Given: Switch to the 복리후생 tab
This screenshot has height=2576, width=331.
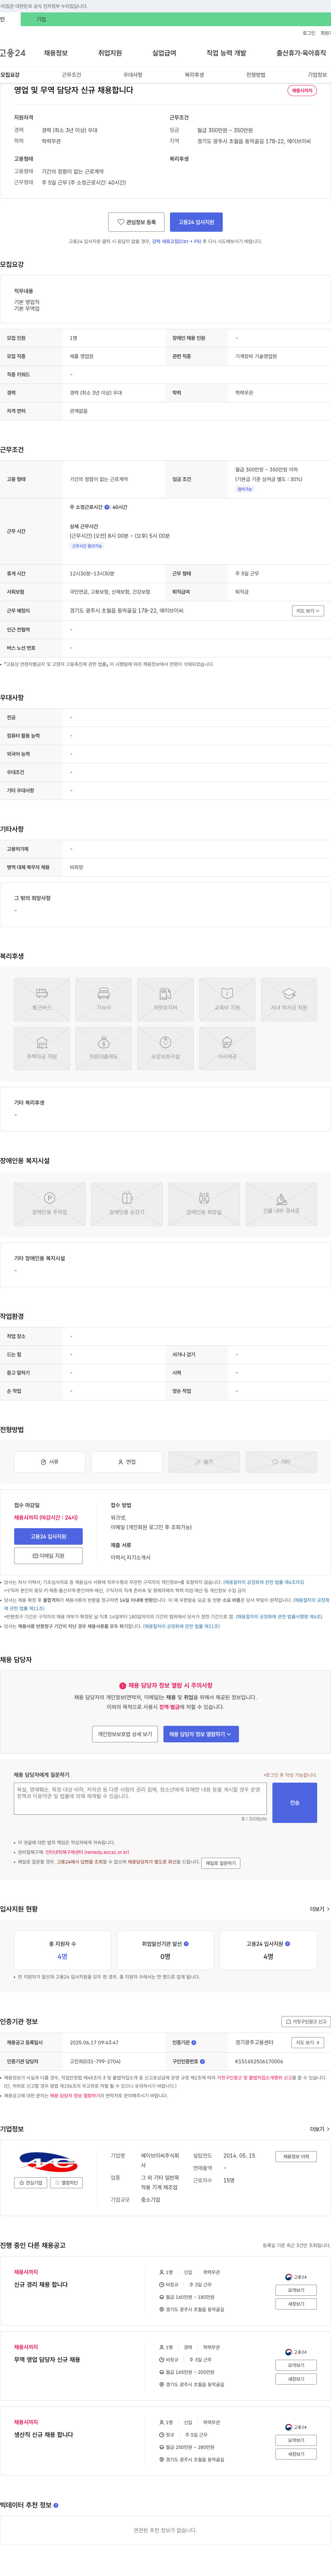Looking at the screenshot, I should coord(194,75).
